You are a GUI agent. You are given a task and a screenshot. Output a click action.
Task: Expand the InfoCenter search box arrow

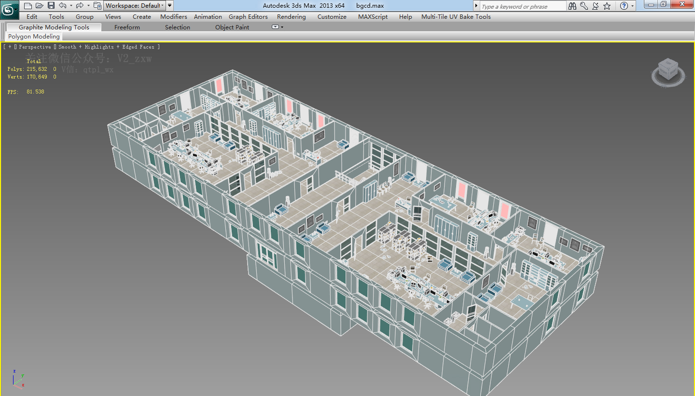coord(476,6)
